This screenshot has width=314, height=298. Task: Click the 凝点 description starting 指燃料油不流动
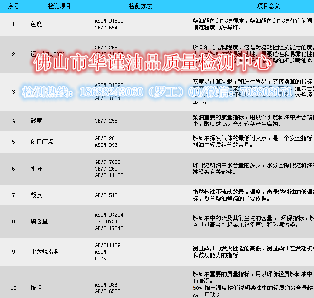pyautogui.click(x=253, y=195)
